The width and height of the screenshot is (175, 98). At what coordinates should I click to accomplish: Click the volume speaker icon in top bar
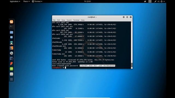tap(158, 1)
